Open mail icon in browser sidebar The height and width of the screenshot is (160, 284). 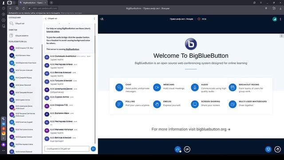coord(4,133)
